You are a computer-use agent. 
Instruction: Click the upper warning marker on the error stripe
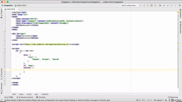[x=178, y=43]
